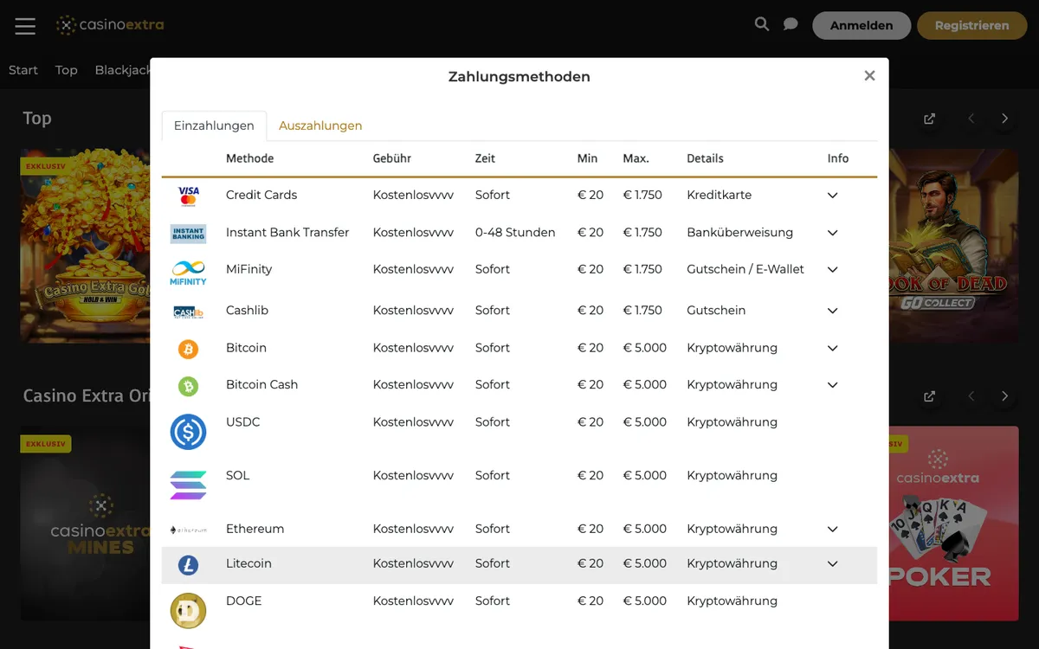
Task: Click the Registrieren button
Action: [x=971, y=25]
